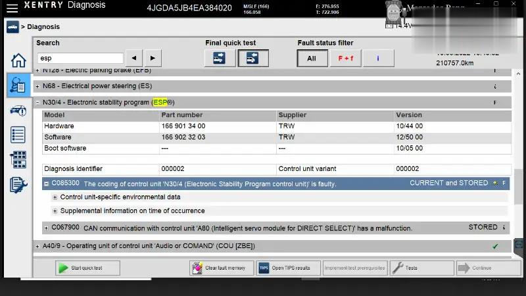The image size is (526, 296).
Task: Select the Diagnosis stethoscope sidebar icon
Action: tap(18, 86)
